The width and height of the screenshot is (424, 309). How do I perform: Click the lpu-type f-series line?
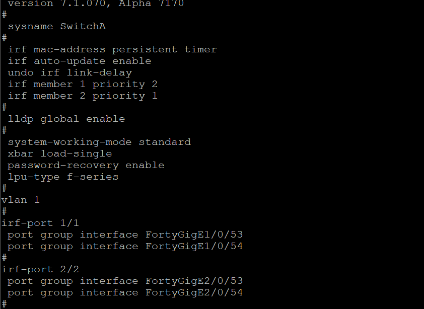coord(63,177)
